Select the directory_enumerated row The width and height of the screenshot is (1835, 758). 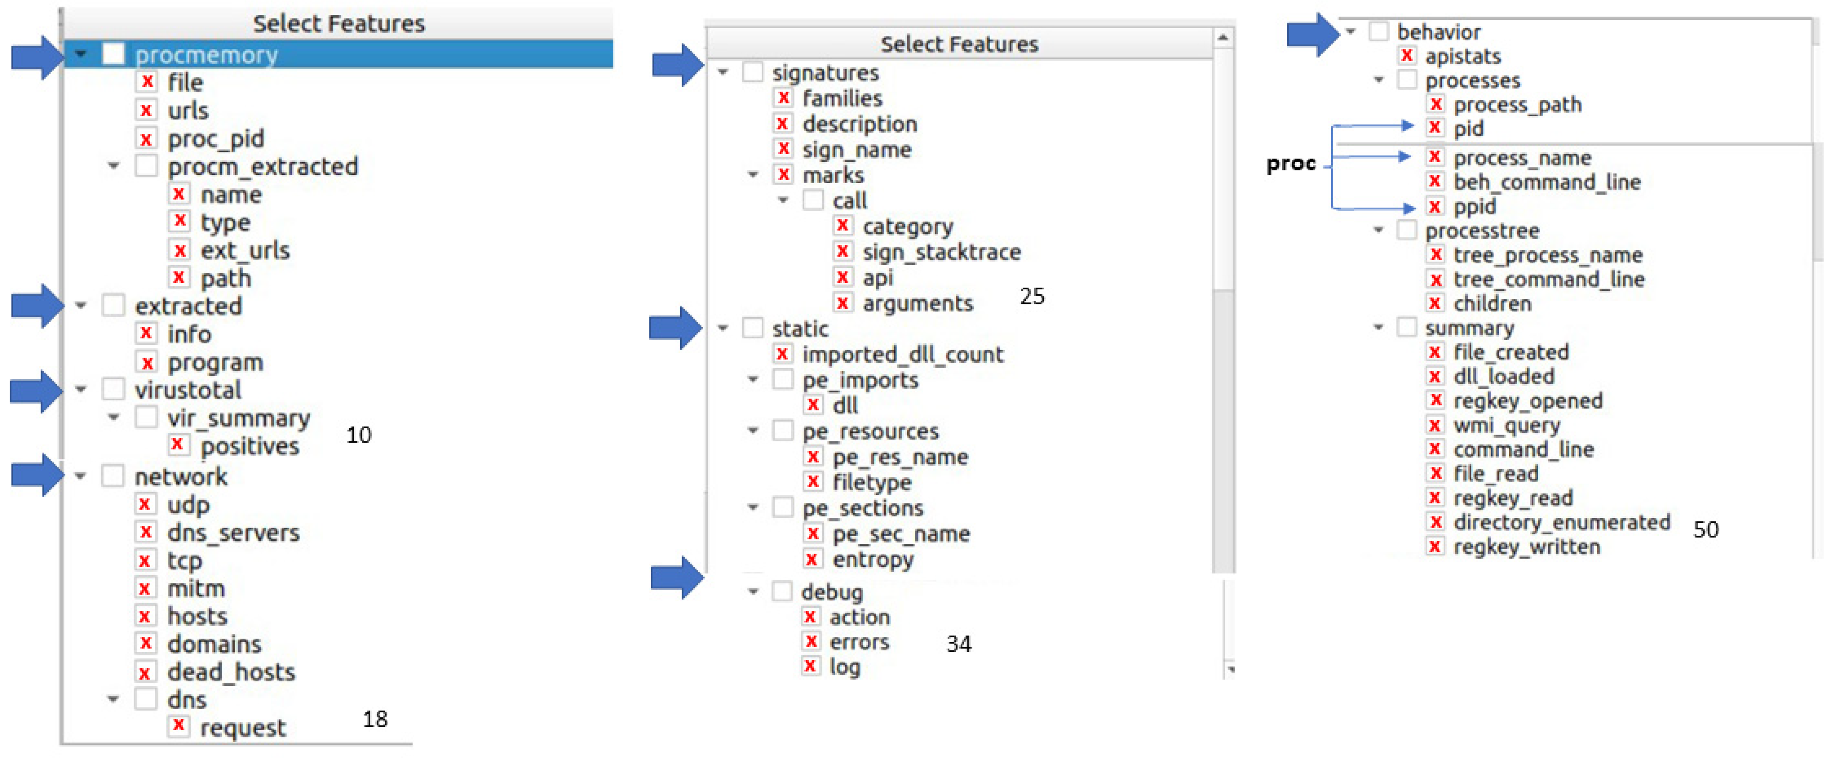(1562, 522)
